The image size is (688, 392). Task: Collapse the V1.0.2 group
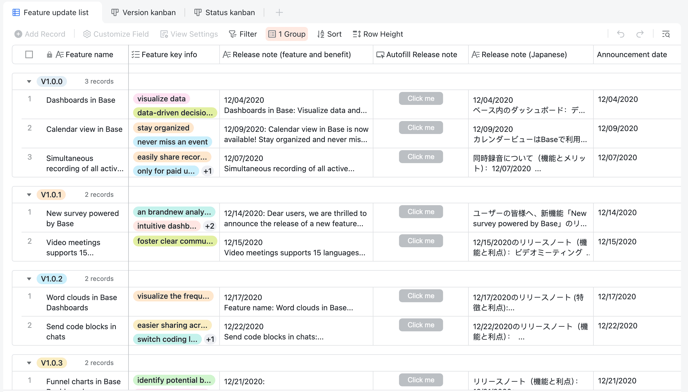pos(29,279)
